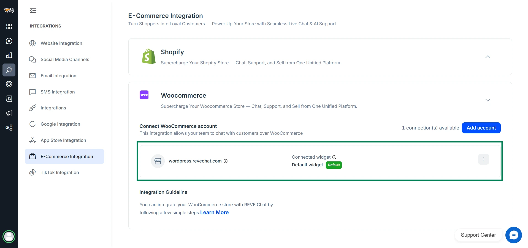This screenshot has height=248, width=528.
Task: Go to Social Media Channels
Action: click(x=64, y=59)
